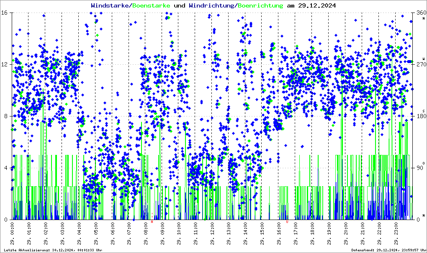Click the time label '29. 14:00'
The image size is (427, 253).
(x=246, y=233)
